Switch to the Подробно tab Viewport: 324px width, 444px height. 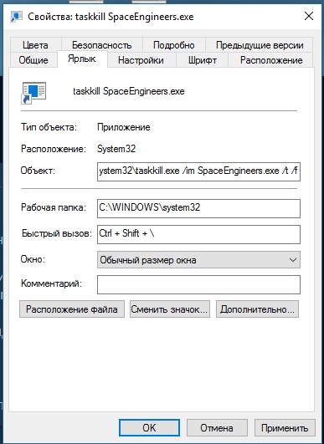pyautogui.click(x=174, y=45)
